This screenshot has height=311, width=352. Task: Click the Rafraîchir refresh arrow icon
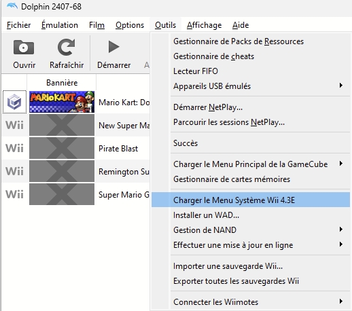pos(66,47)
